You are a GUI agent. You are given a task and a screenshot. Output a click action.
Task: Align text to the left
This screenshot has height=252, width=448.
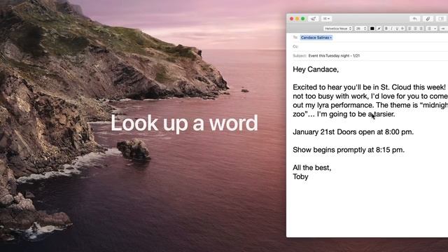(x=409, y=29)
